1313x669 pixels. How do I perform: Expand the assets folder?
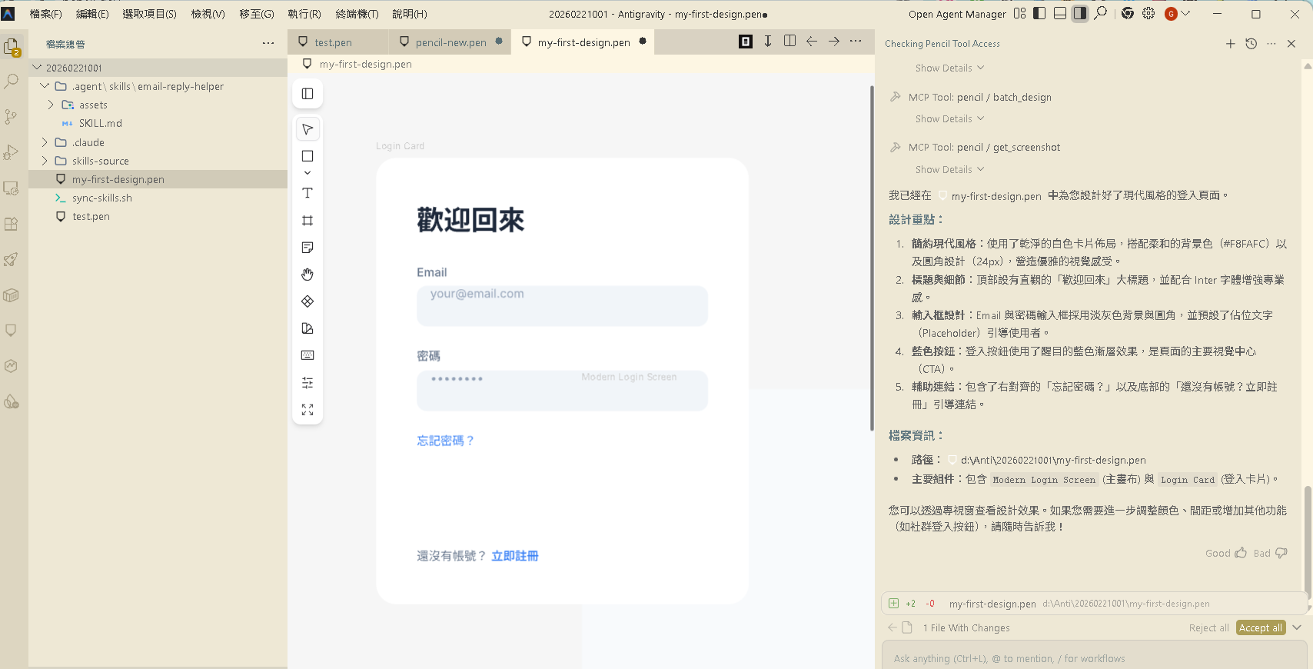pyautogui.click(x=51, y=105)
